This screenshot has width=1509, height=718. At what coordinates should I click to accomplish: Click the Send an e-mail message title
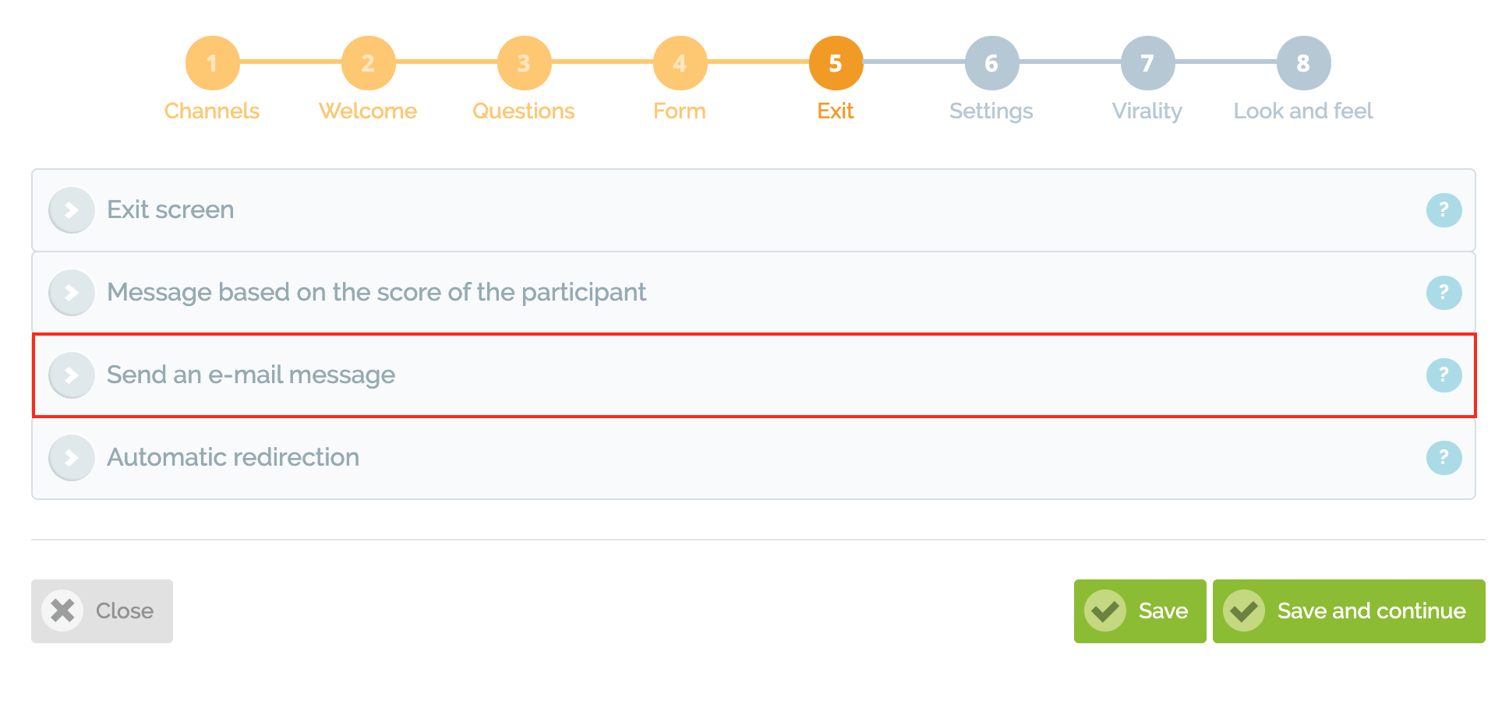tap(251, 375)
